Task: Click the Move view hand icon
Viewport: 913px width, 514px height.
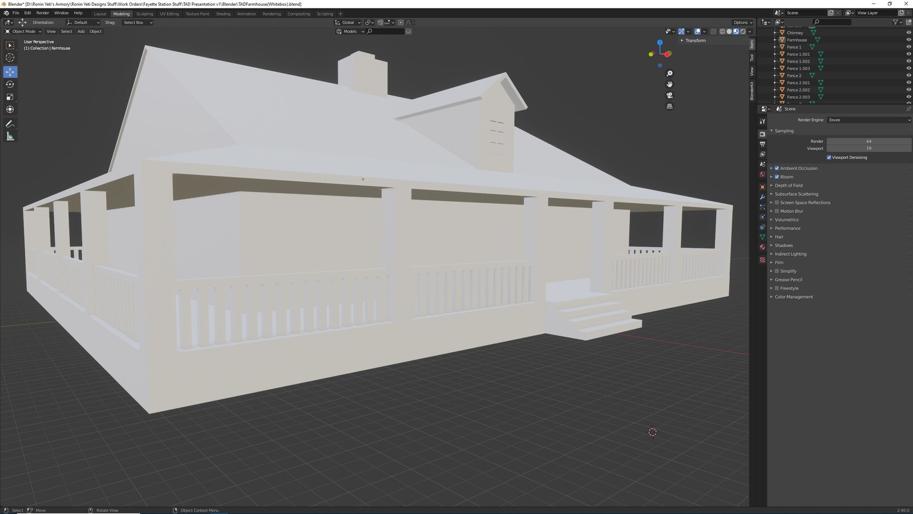Action: [669, 84]
